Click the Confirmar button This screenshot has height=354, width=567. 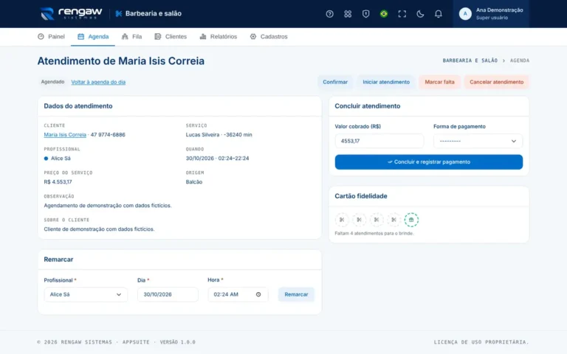pyautogui.click(x=335, y=82)
